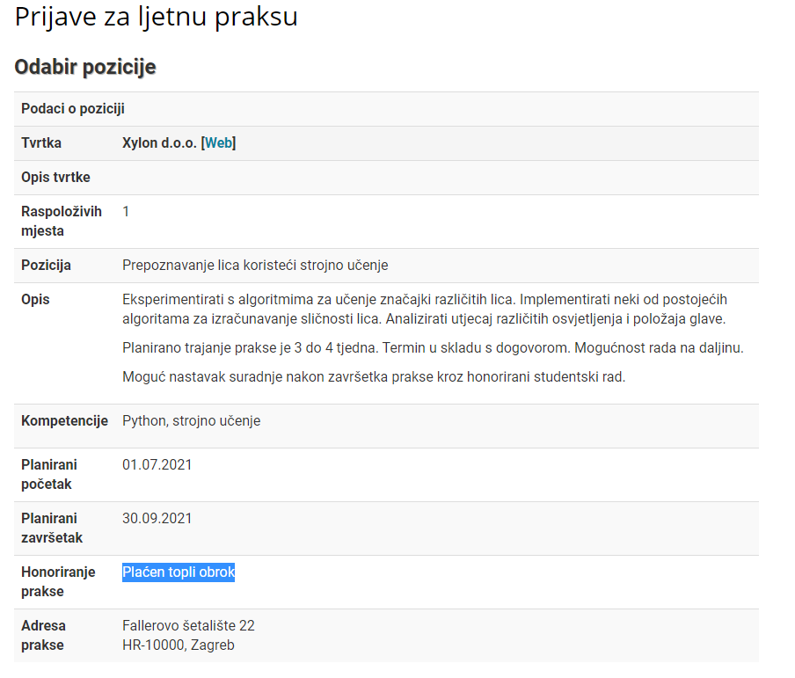Click the sentence about honorirani studentski rad

pos(374,376)
